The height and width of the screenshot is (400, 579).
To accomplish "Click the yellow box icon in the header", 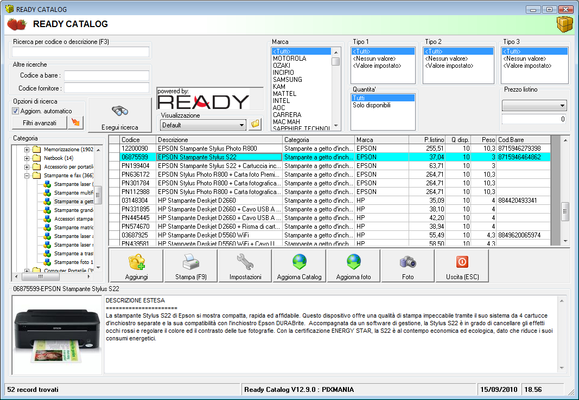I will click(x=564, y=24).
